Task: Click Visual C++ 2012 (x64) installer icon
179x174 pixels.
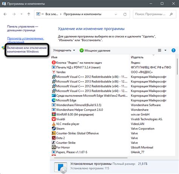Action: coord(54,86)
